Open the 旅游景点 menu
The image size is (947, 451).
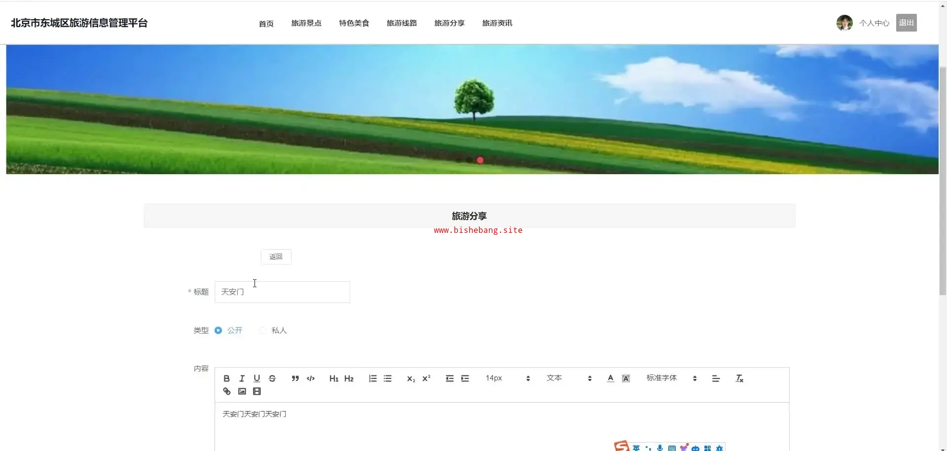(x=306, y=23)
